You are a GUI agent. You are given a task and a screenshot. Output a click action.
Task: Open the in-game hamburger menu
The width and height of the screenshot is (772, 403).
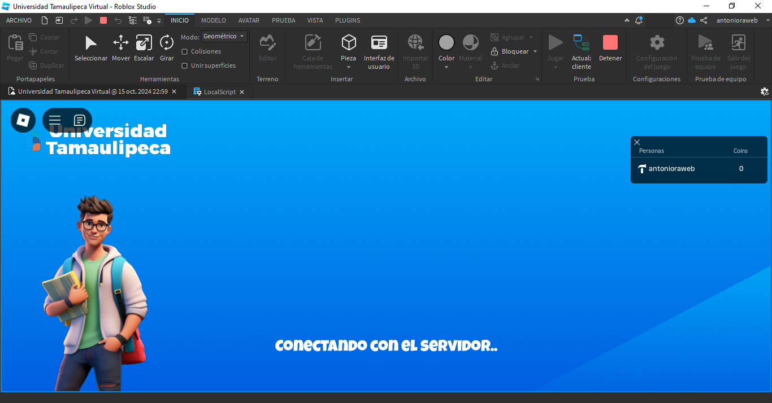click(55, 120)
